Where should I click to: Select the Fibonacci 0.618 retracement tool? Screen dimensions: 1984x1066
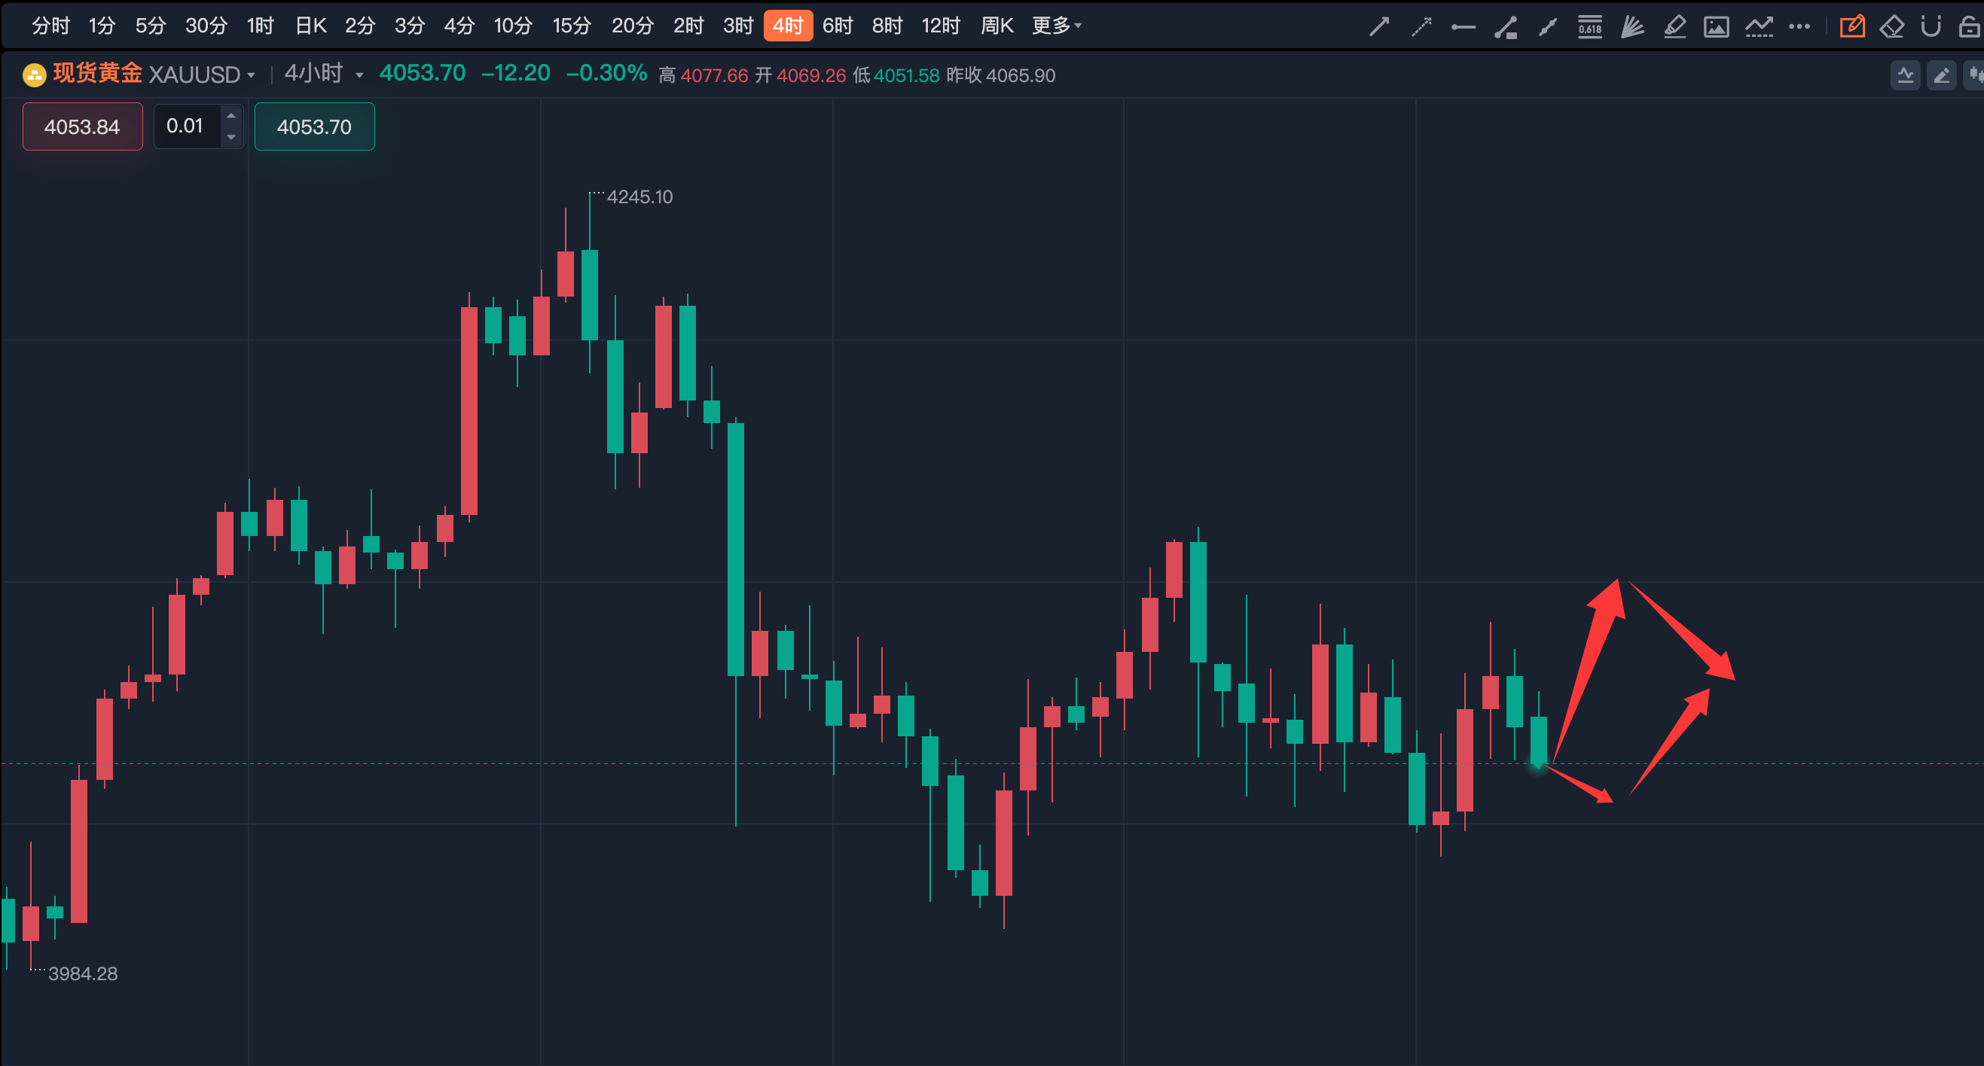pyautogui.click(x=1589, y=27)
